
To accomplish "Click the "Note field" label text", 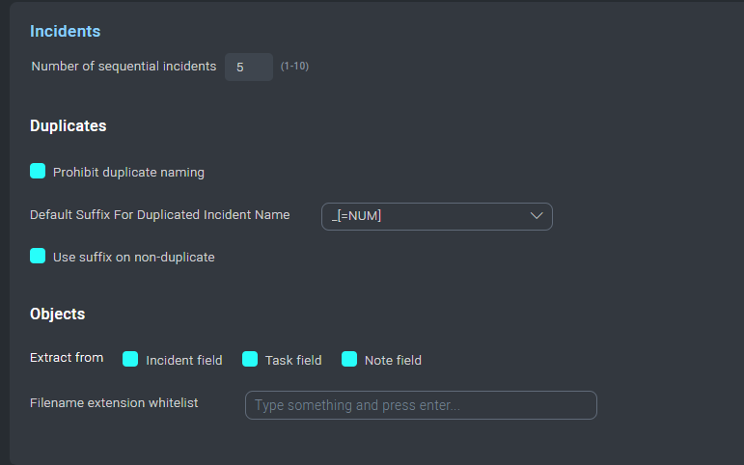I will pos(393,361).
